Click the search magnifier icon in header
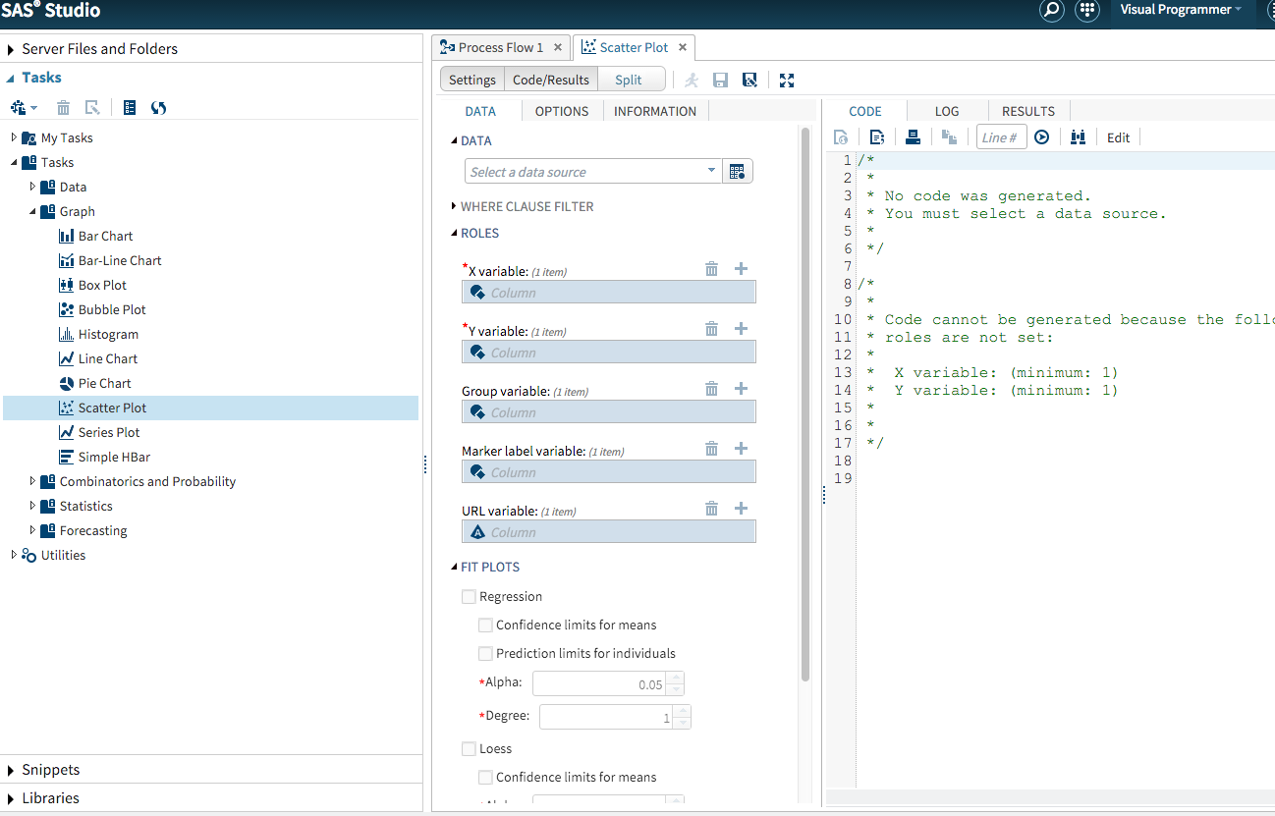The height and width of the screenshot is (816, 1275). [x=1052, y=11]
